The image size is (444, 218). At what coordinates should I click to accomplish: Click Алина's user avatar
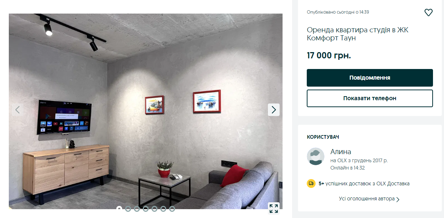pos(316,156)
